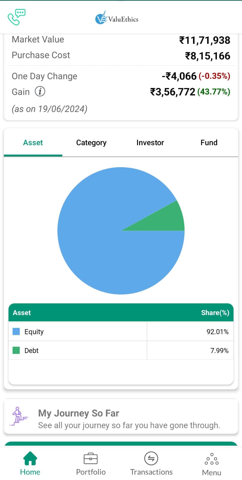Screen dimensions: 242x480
Task: Tap the call support chat icon
Action: (x=16, y=17)
